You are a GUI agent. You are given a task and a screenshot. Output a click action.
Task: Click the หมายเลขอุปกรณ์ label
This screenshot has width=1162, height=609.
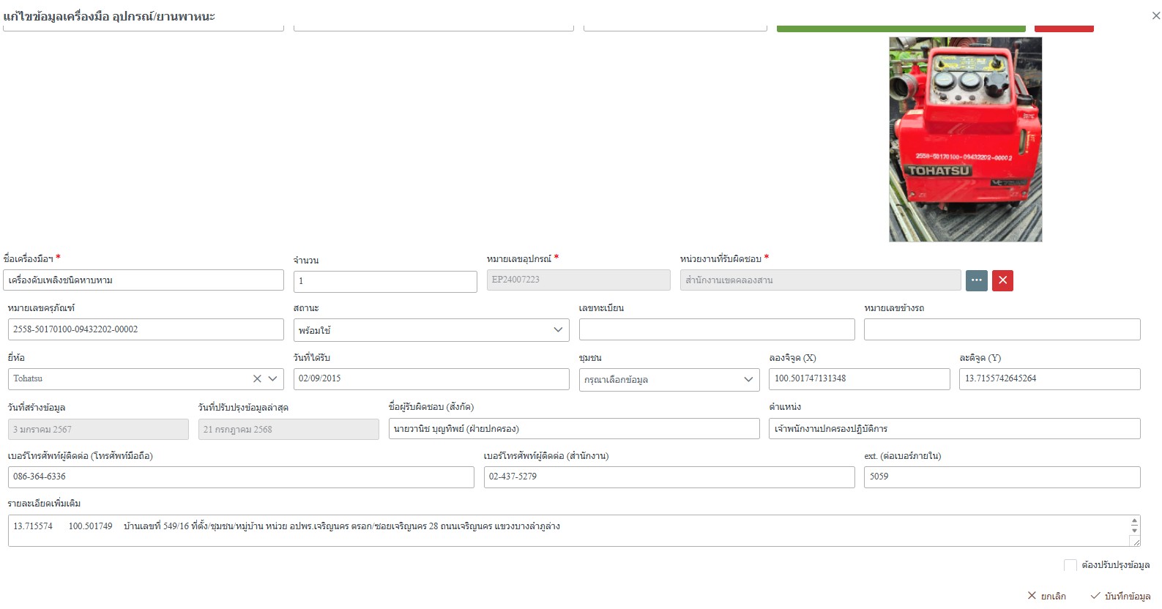[518, 259]
